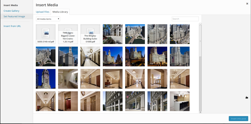Image resolution: width=251 pixels, height=124 pixels.
Task: Switch to the Media Library tab
Action: 60,12
